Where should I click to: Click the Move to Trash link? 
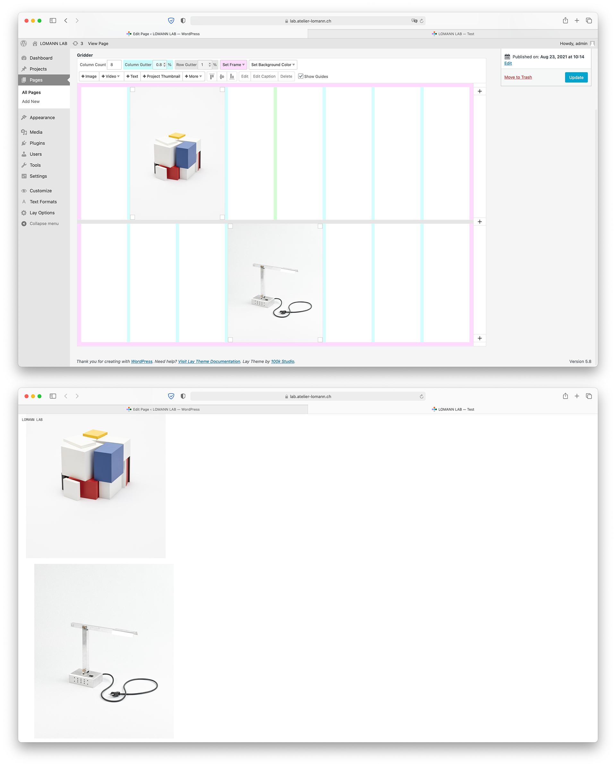[x=518, y=77]
